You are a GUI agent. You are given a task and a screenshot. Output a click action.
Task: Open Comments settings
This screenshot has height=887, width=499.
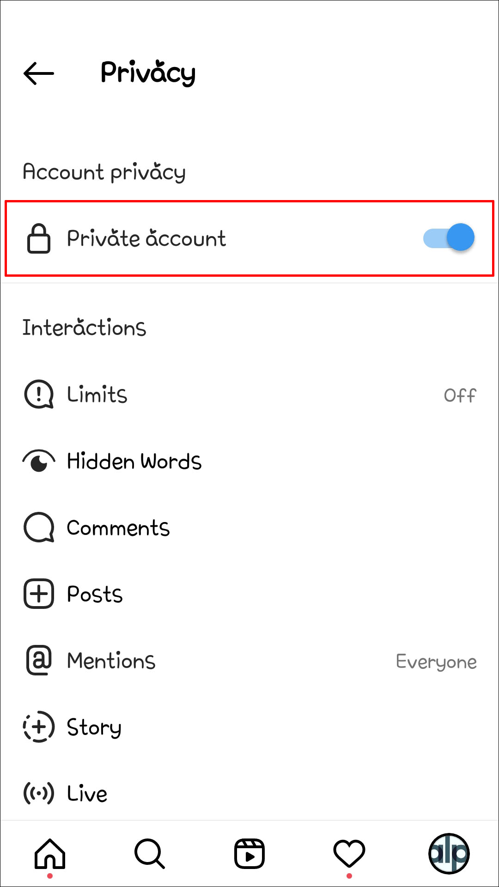click(118, 528)
